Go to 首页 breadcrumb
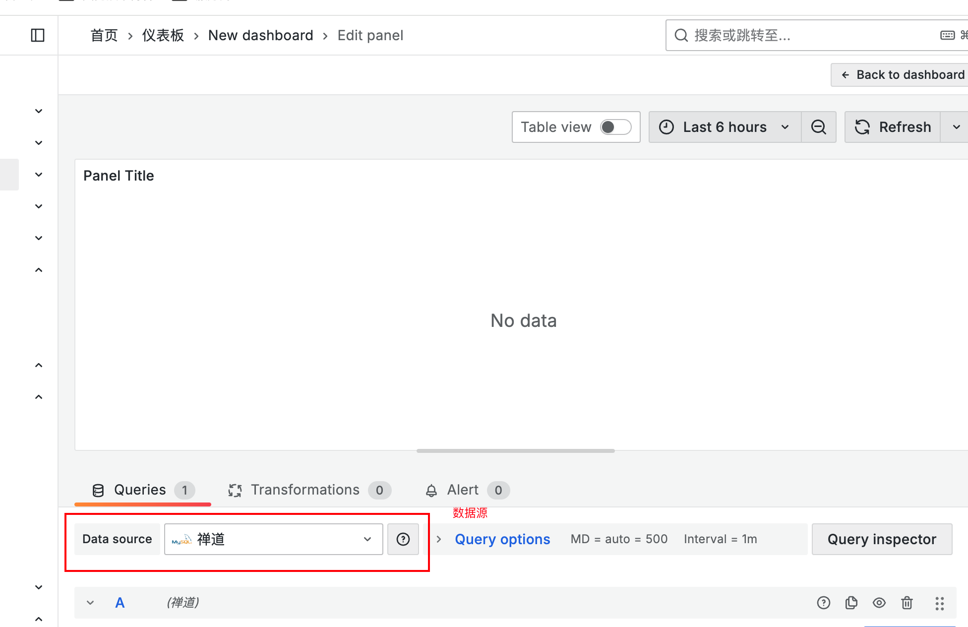This screenshot has width=968, height=627. pyautogui.click(x=104, y=35)
